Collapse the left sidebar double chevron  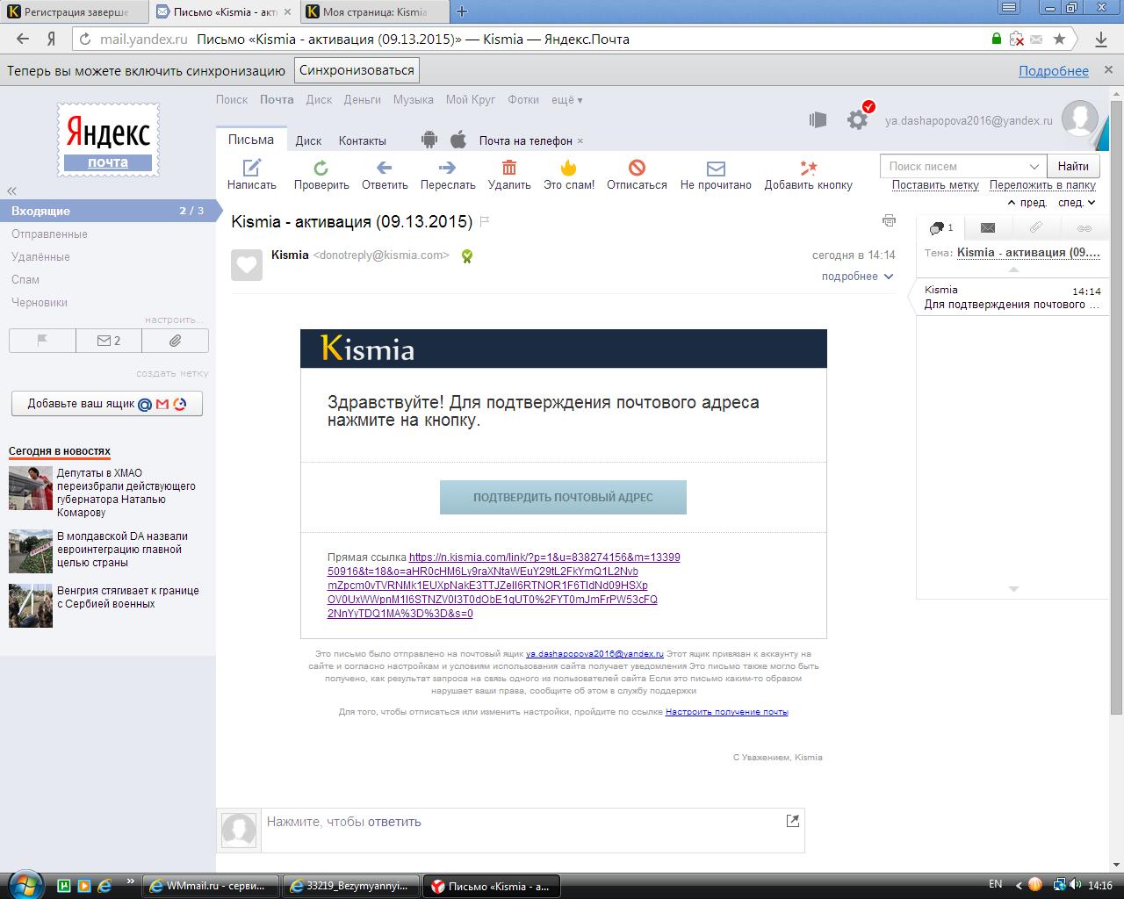tap(12, 191)
